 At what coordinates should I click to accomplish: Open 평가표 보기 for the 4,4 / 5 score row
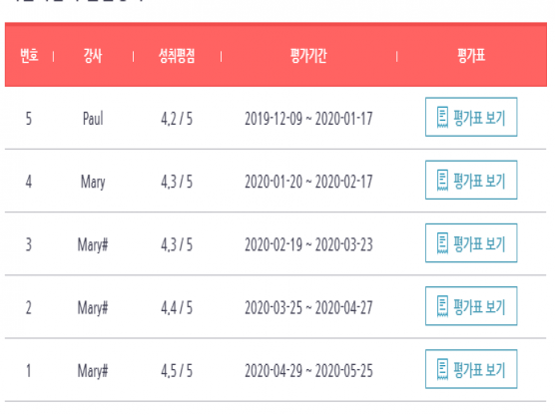471,306
